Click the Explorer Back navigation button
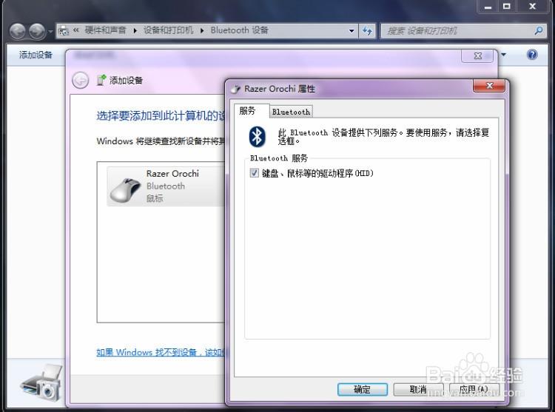 [x=17, y=32]
